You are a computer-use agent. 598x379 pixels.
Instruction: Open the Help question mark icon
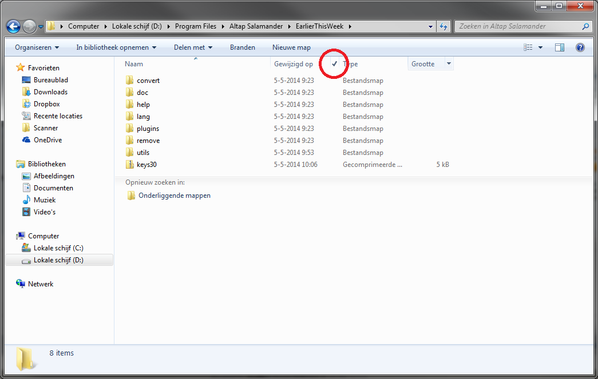(580, 47)
